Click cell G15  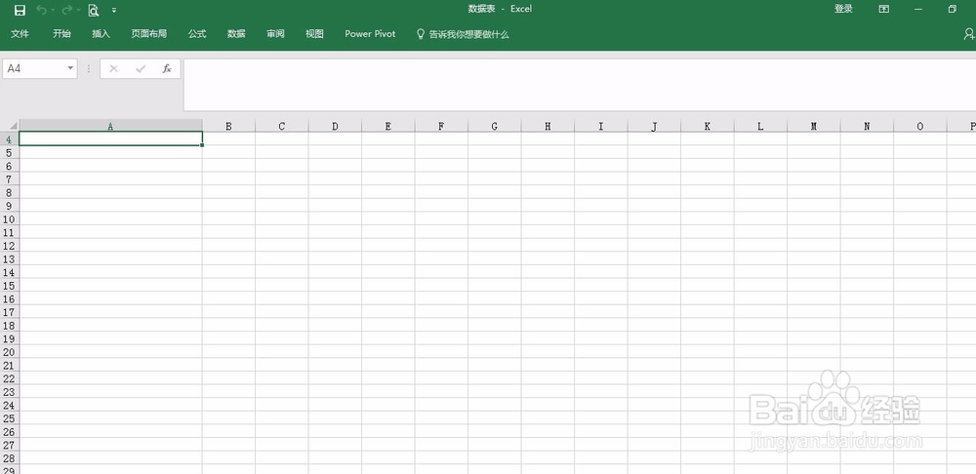click(x=494, y=286)
